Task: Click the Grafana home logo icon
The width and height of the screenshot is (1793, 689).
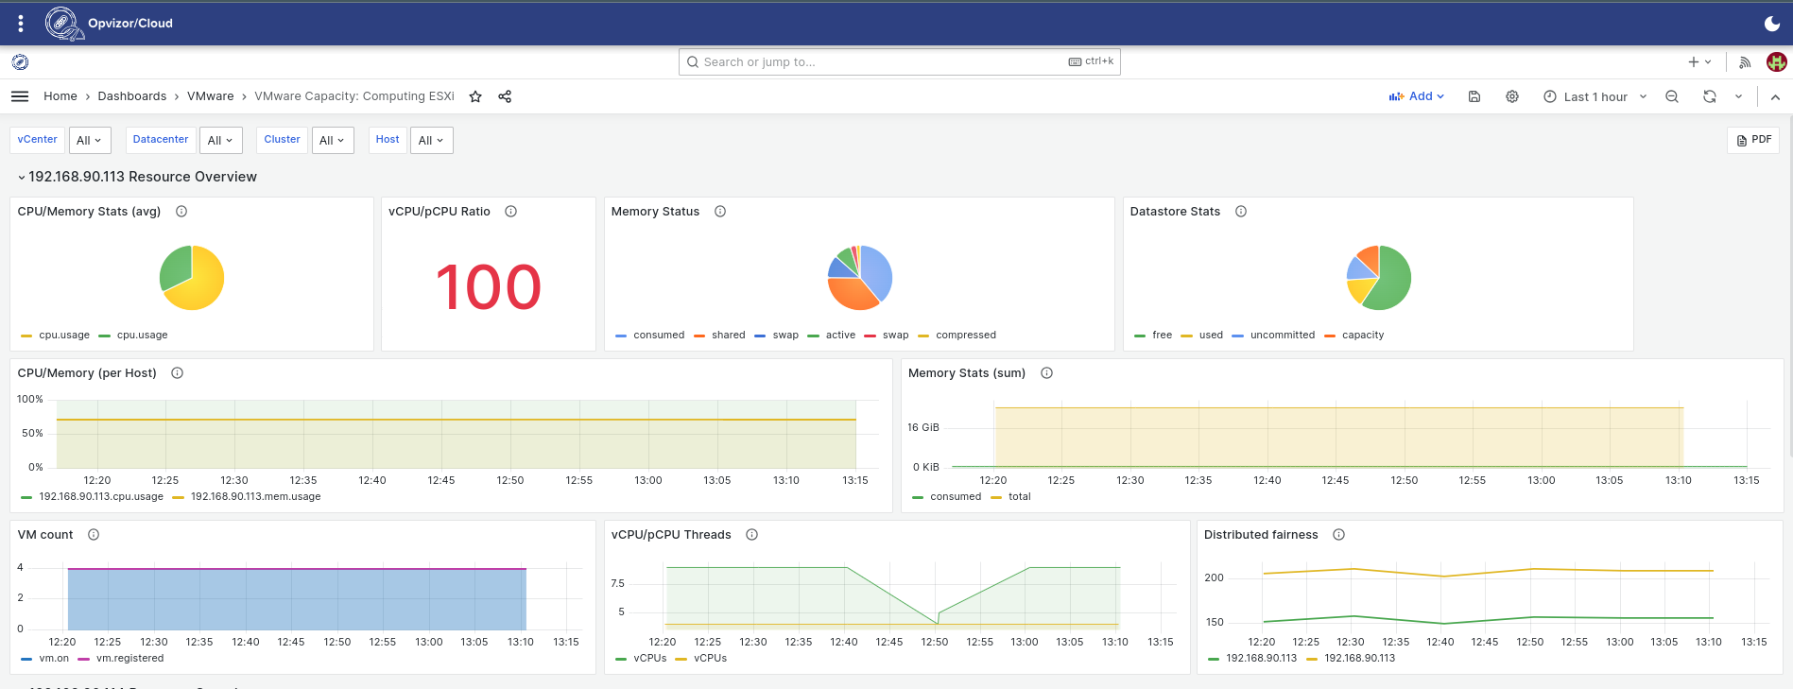Action: pos(20,62)
